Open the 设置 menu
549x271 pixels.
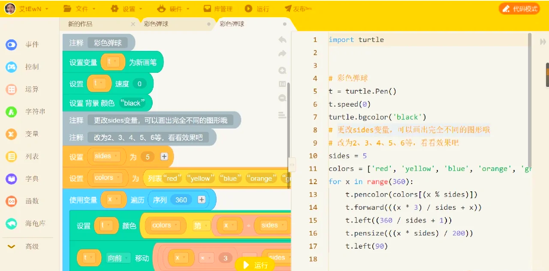click(127, 9)
